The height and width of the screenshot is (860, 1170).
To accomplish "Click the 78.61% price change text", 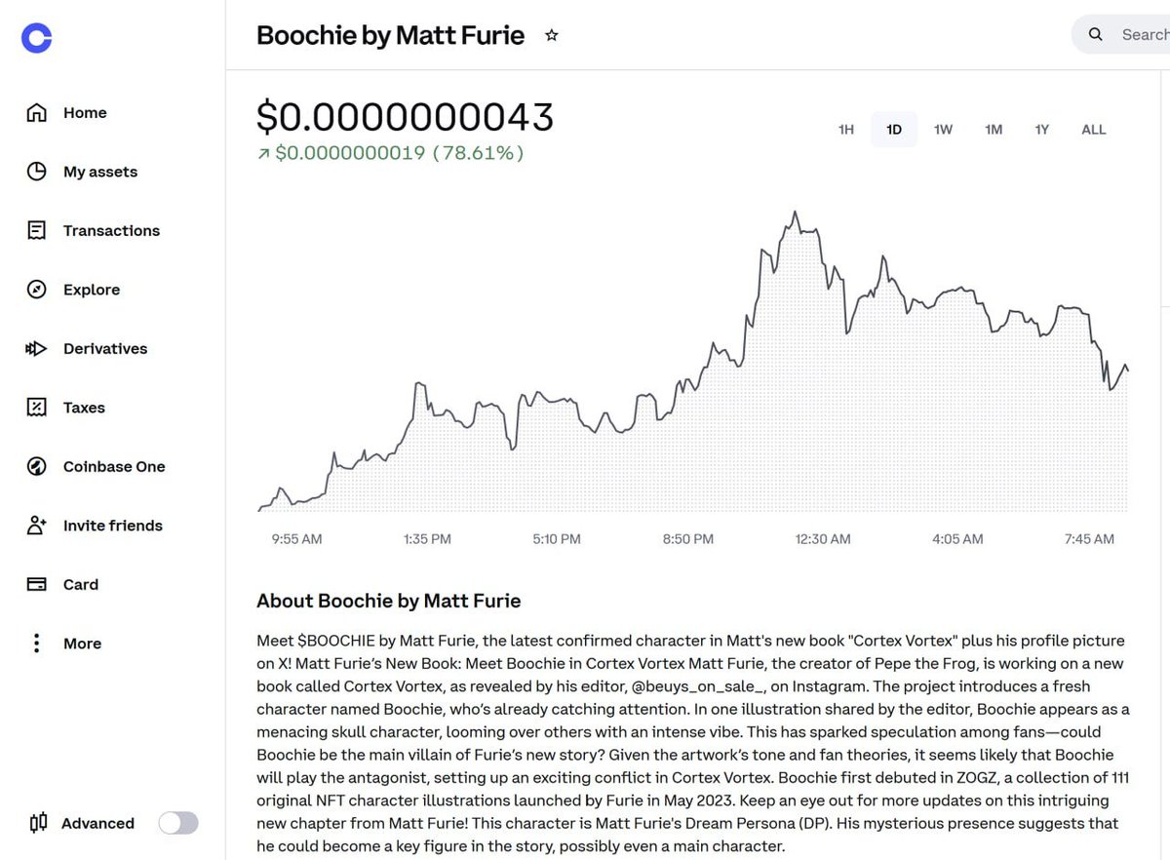I will pyautogui.click(x=478, y=153).
